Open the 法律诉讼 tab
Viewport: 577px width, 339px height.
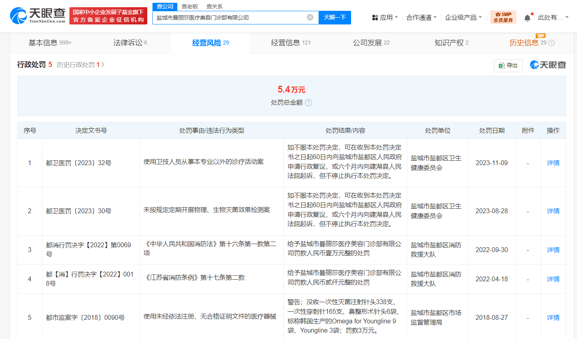pos(130,43)
